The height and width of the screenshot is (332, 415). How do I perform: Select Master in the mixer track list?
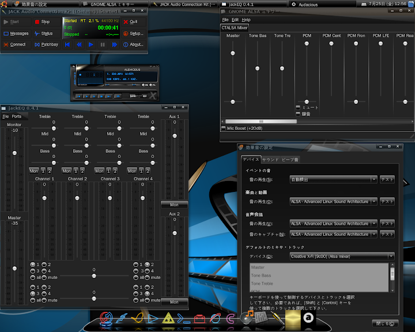point(319,267)
